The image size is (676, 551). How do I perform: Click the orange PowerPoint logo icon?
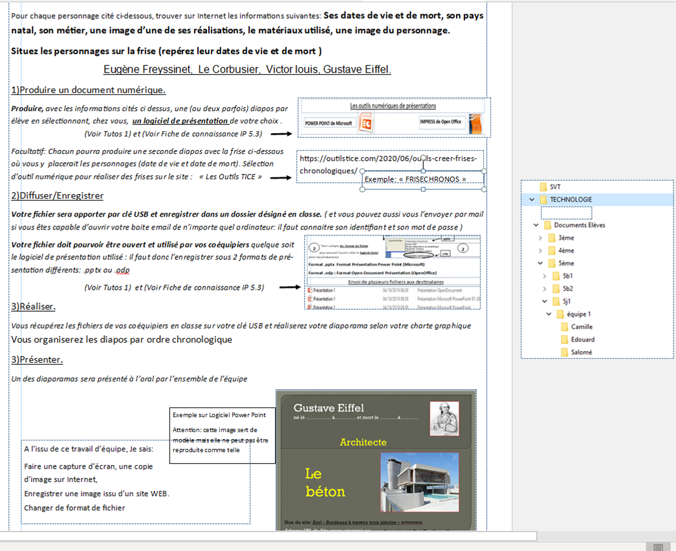tap(365, 124)
